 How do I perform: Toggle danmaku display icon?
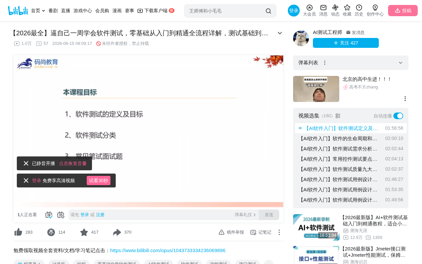click(x=49, y=215)
